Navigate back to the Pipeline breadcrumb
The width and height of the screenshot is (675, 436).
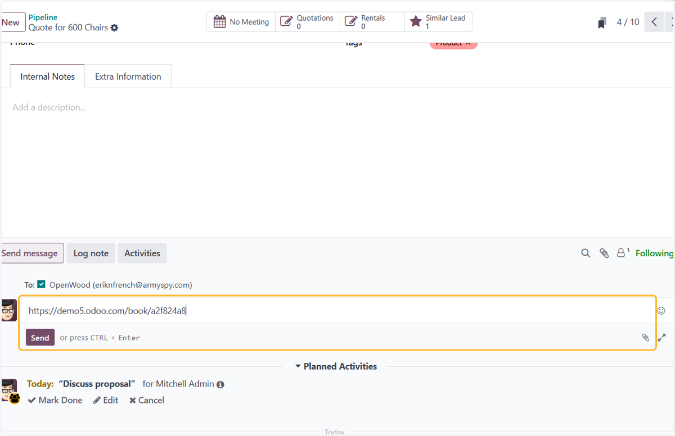[x=43, y=17]
